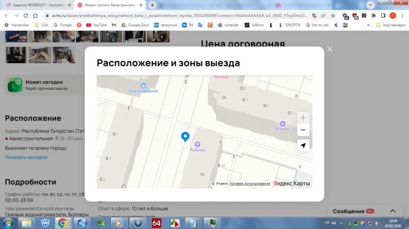Open media player in taskbar
Image resolution: width=409 pixels, height=229 pixels.
118,223
